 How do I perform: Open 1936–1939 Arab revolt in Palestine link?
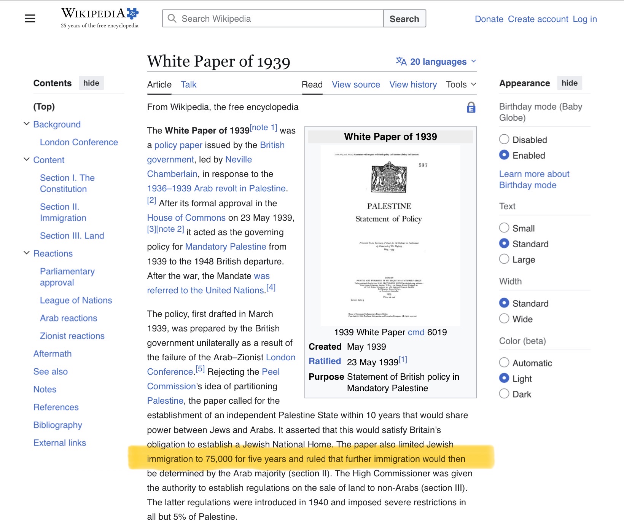click(216, 188)
